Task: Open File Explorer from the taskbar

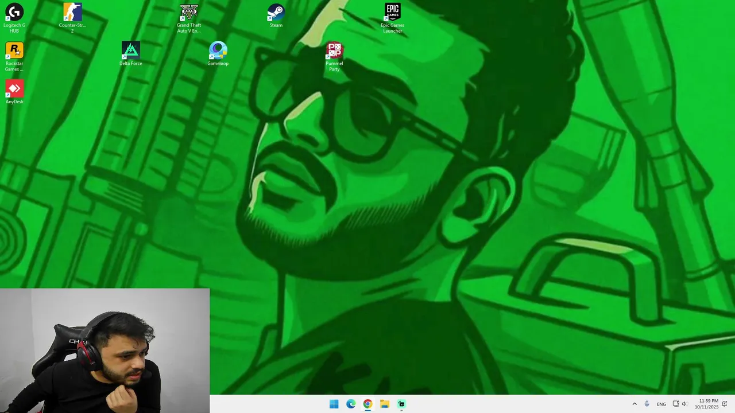Action: 384,404
